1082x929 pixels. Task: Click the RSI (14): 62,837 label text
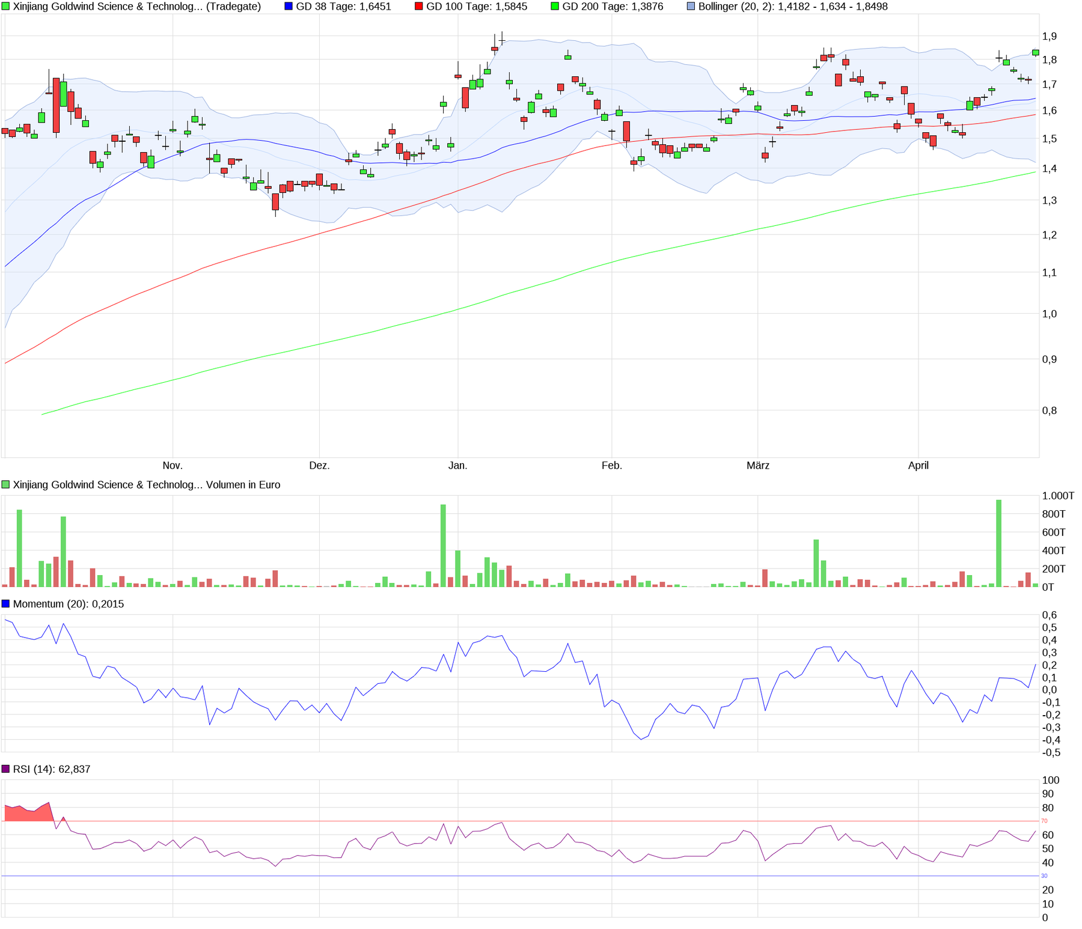tap(52, 769)
